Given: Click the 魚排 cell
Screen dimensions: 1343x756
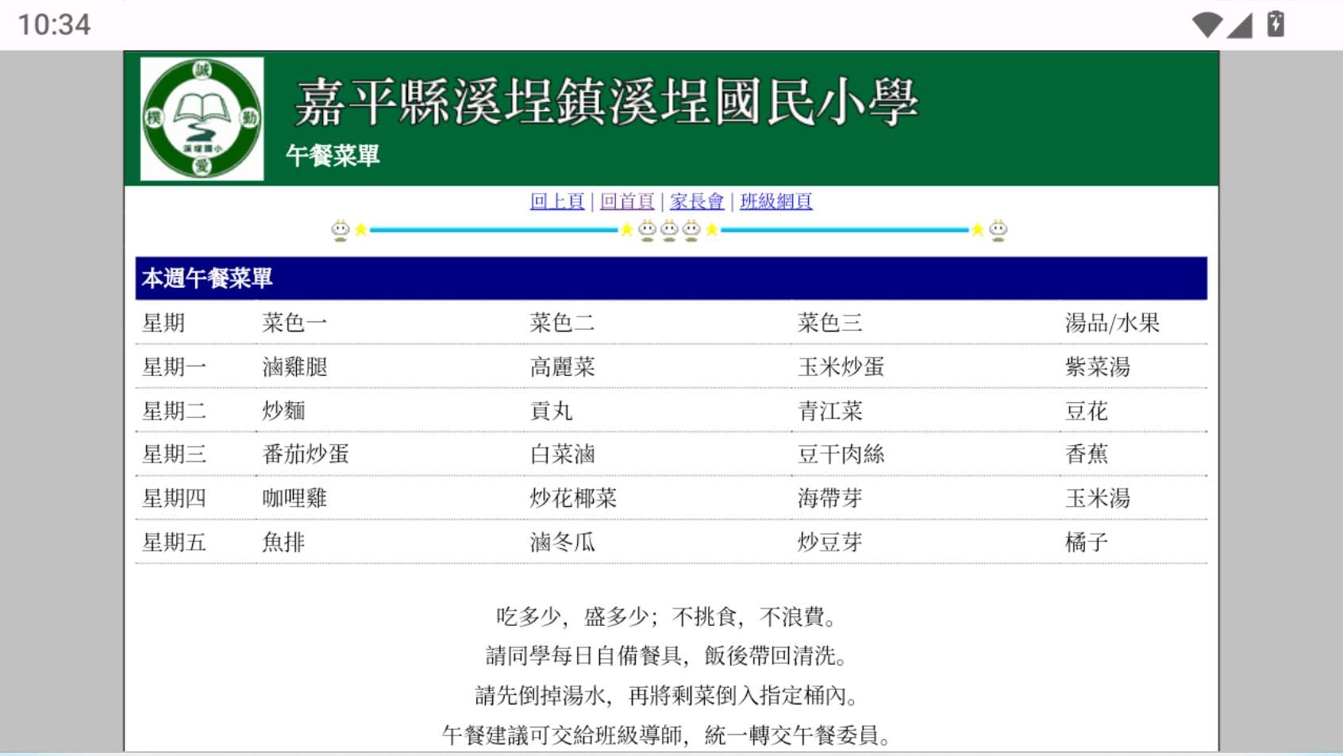Looking at the screenshot, I should (x=283, y=543).
